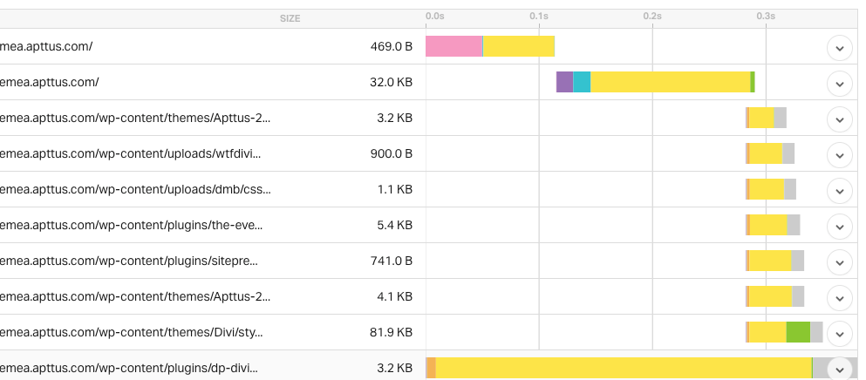Click the green segment in Divi style bar
The height and width of the screenshot is (380, 866).
tap(798, 332)
